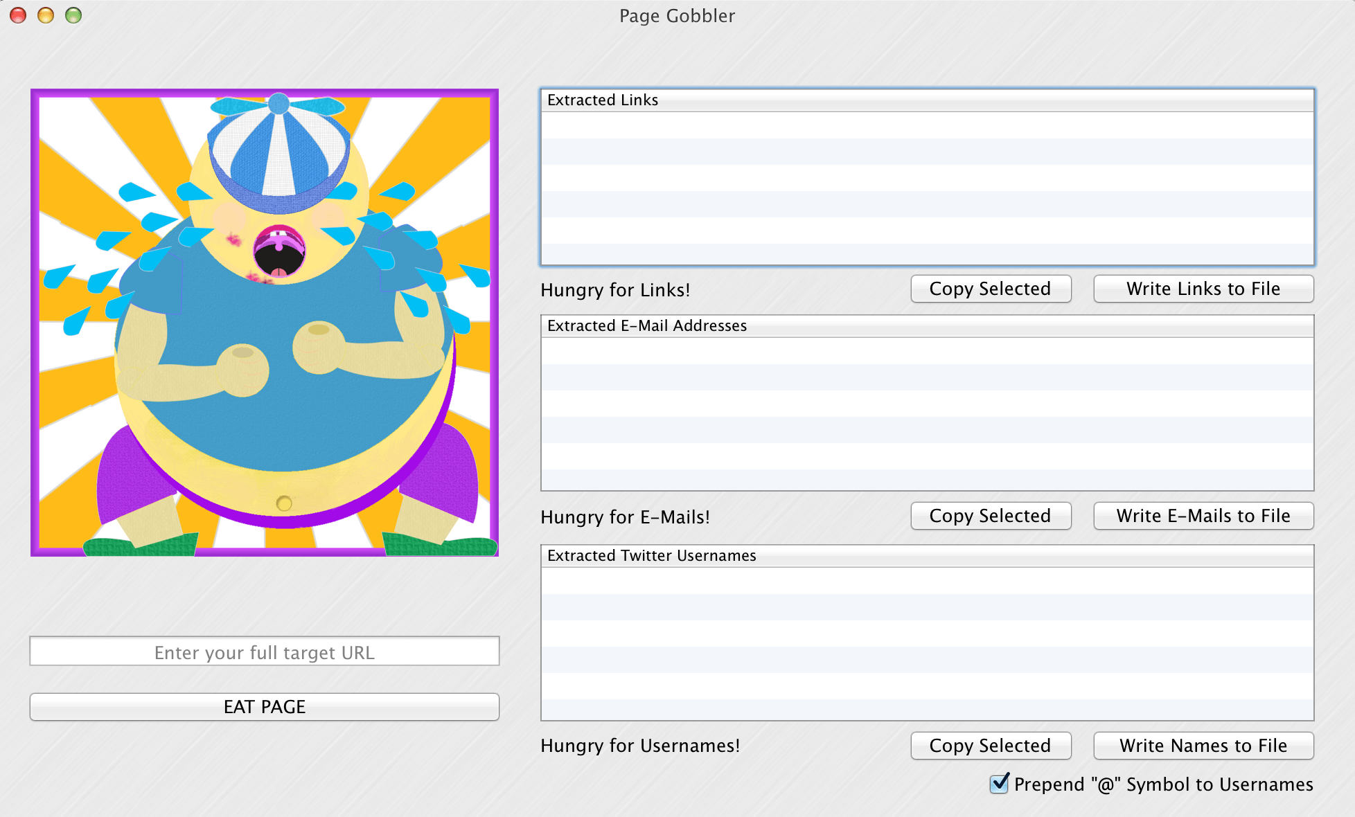Click the green zoom window button
The image size is (1355, 817).
pyautogui.click(x=72, y=15)
